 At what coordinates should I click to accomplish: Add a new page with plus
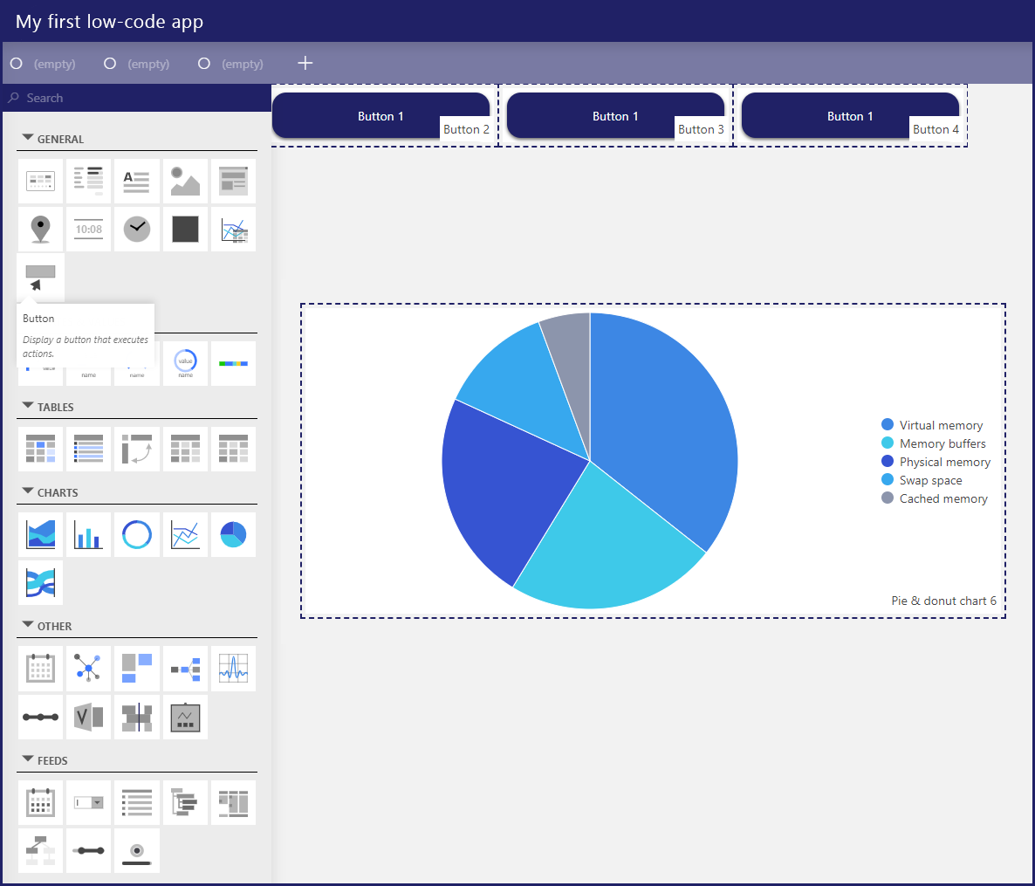click(x=305, y=64)
